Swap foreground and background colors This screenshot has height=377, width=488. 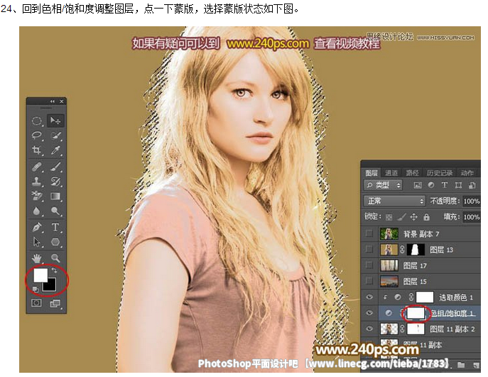(55, 270)
